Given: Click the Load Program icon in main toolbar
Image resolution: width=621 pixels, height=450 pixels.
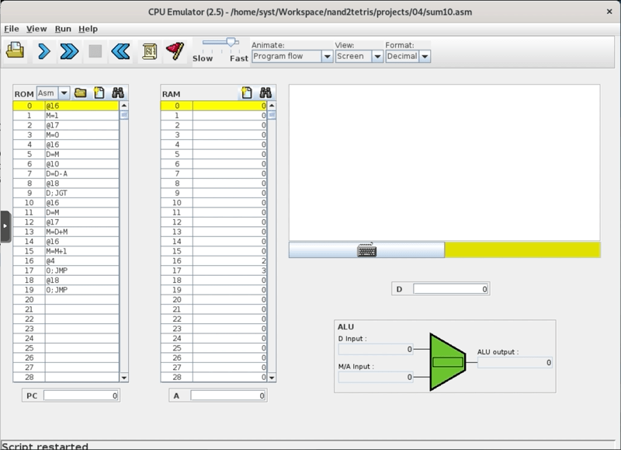Looking at the screenshot, I should (x=16, y=51).
